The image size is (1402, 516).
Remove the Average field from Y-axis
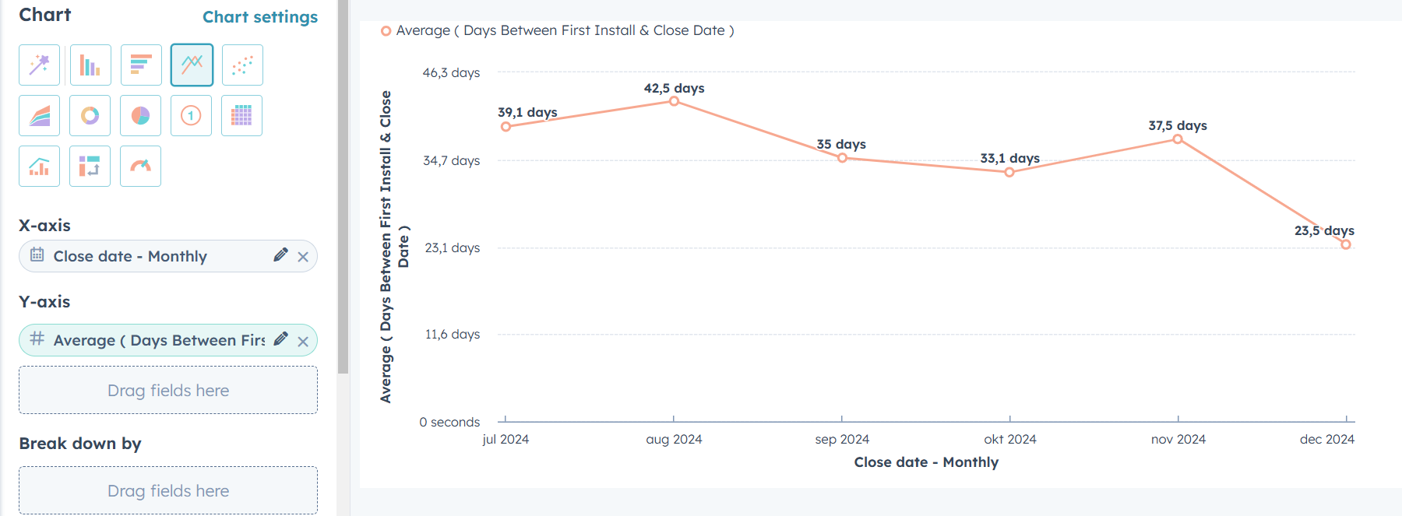click(x=302, y=339)
